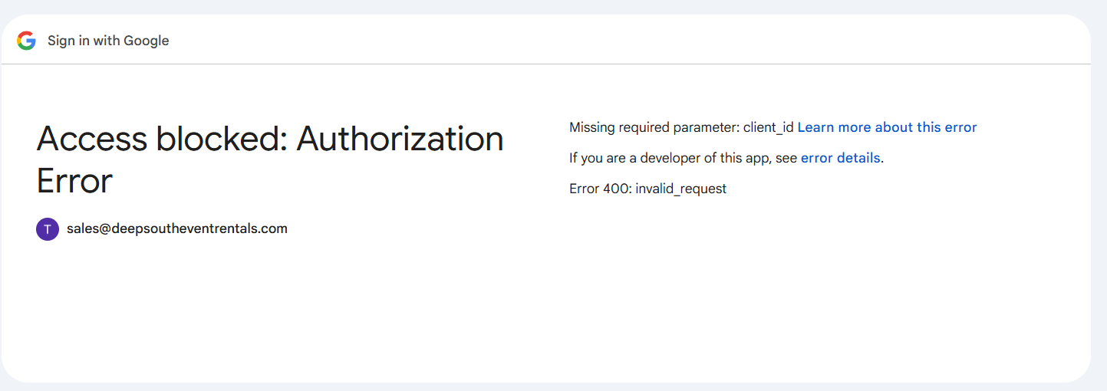
Task: Open the "error details" developer link
Action: [x=840, y=158]
